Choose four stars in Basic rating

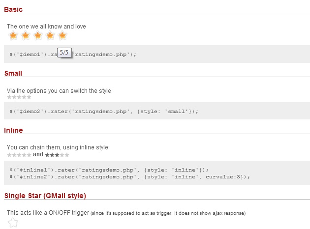point(50,35)
